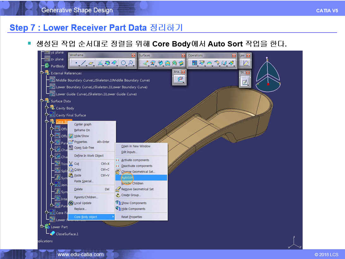Click the Join icon in Operations toolbar

(x=195, y=63)
